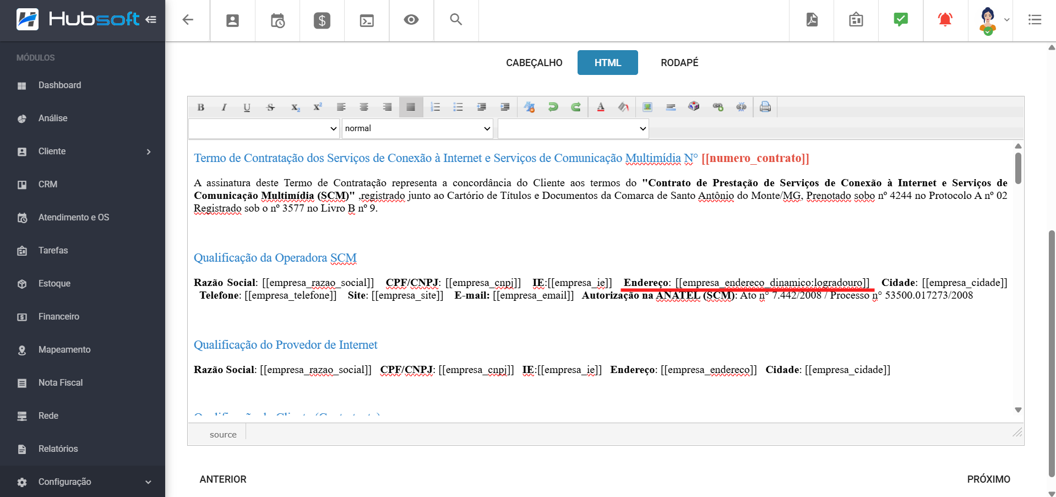1056x497 pixels.
Task: Toggle bold formatting in the editor
Action: coord(201,107)
